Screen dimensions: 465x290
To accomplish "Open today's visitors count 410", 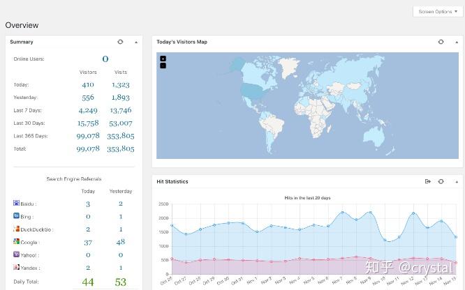I will pos(87,84).
